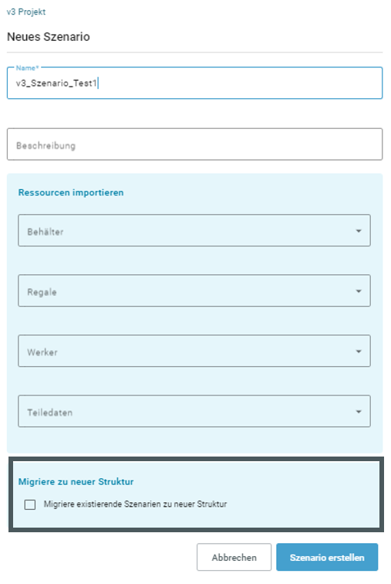
Task: Open the Regale combo box
Action: (194, 290)
